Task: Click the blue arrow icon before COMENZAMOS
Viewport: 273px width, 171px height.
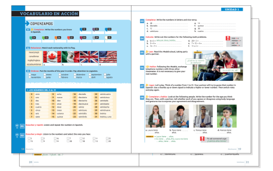Action: [x=27, y=24]
